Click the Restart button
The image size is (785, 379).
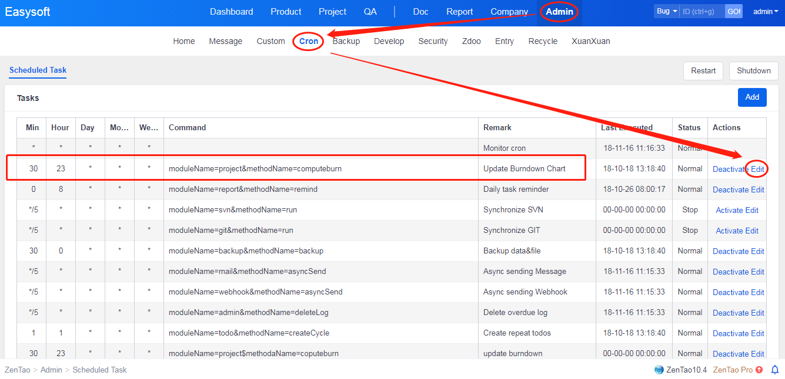tap(703, 70)
